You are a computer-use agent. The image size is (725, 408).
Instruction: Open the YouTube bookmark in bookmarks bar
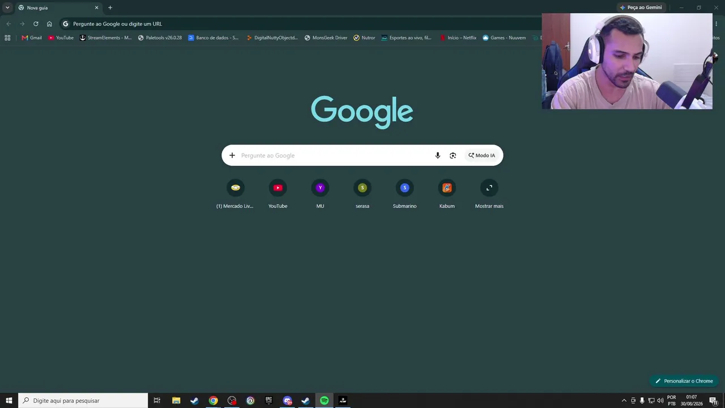pyautogui.click(x=61, y=38)
